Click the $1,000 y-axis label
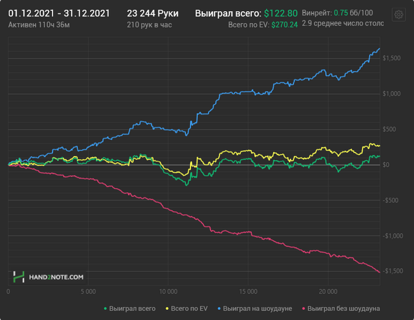This screenshot has height=320, width=414. (x=392, y=93)
